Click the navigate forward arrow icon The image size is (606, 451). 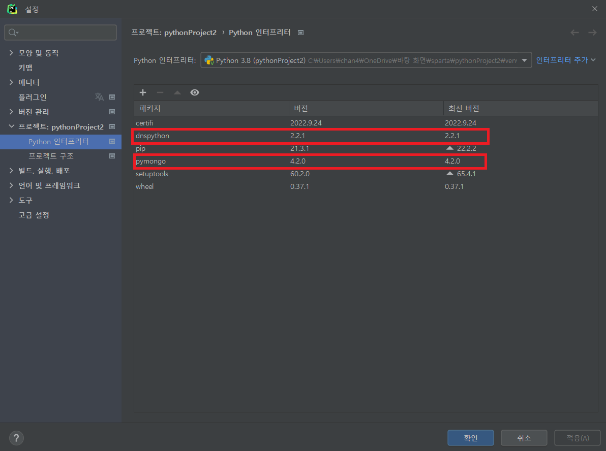[592, 33]
